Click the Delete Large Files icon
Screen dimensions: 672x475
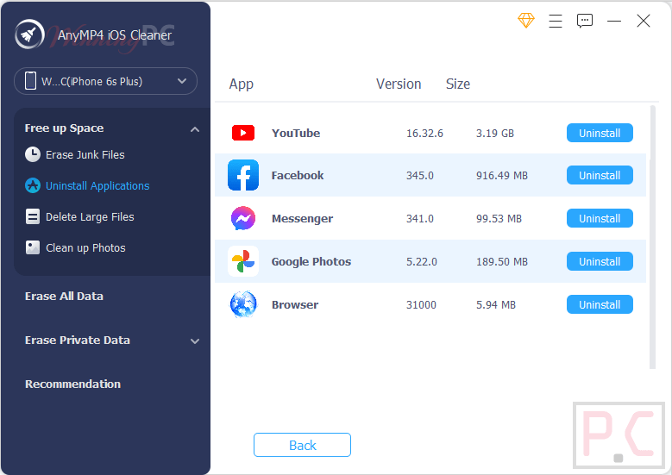pyautogui.click(x=33, y=216)
